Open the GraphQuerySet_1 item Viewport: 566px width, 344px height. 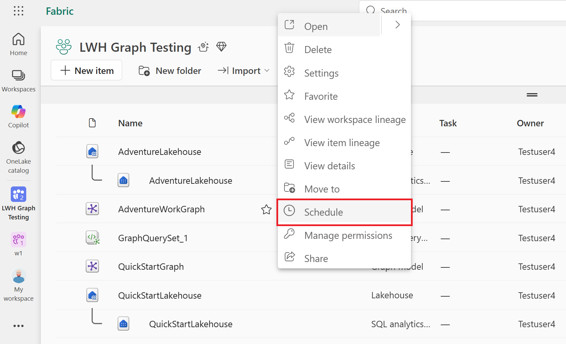153,238
